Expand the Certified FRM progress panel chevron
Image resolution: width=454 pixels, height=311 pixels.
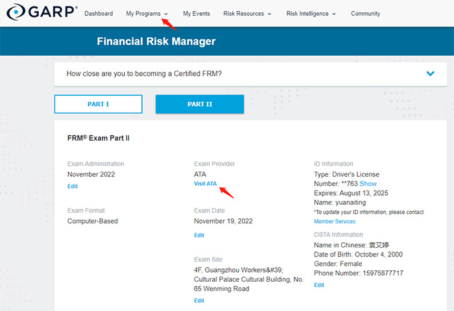(x=430, y=73)
